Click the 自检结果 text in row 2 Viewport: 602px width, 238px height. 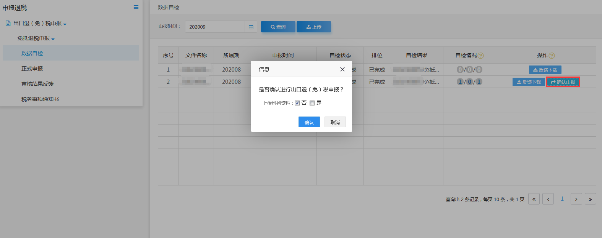point(416,82)
